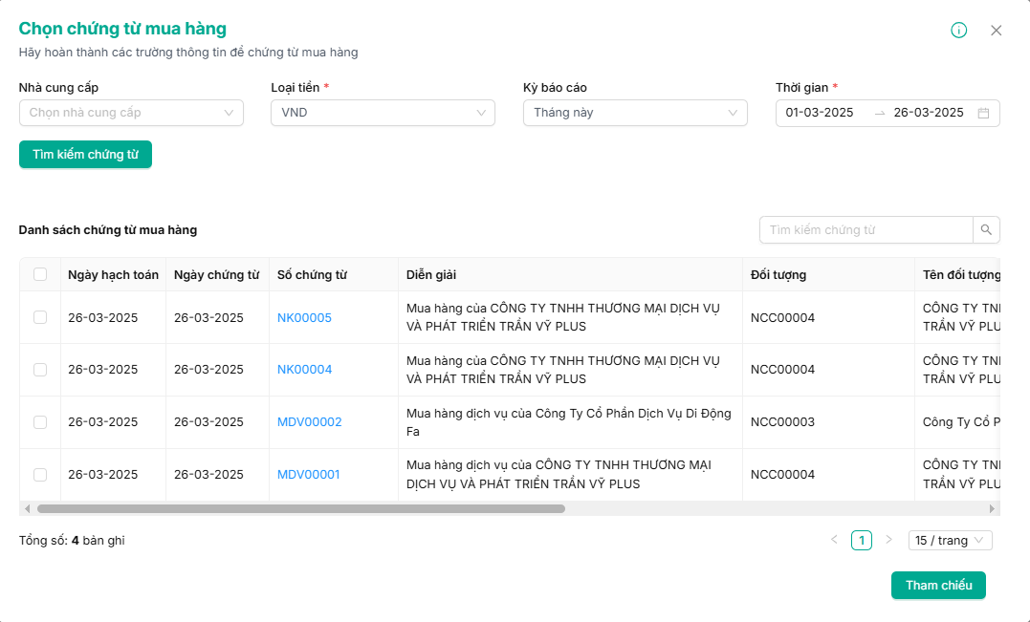The image size is (1030, 622).
Task: Check the row for voucher NK00005
Action: pyautogui.click(x=40, y=317)
